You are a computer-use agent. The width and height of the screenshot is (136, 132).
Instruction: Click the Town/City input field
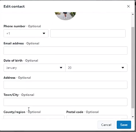66,102
